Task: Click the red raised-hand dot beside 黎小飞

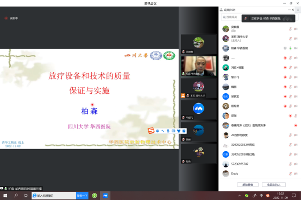Action: (285, 77)
